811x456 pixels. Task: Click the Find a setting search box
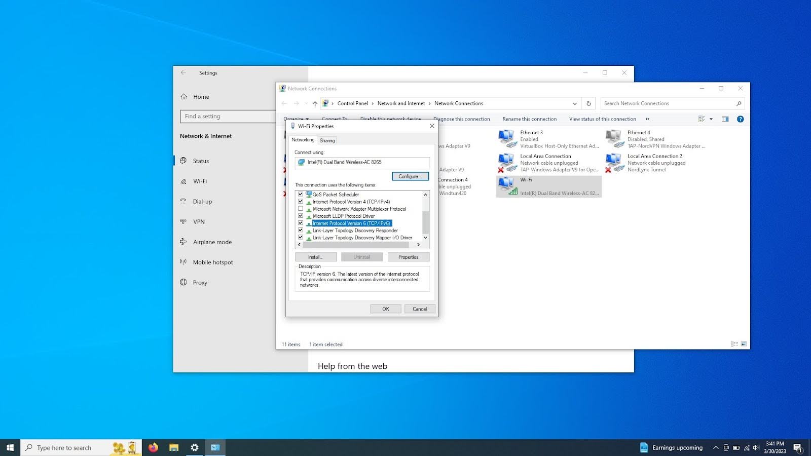(228, 117)
